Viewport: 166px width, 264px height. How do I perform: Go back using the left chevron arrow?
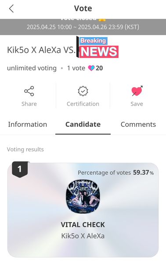[x=11, y=9]
